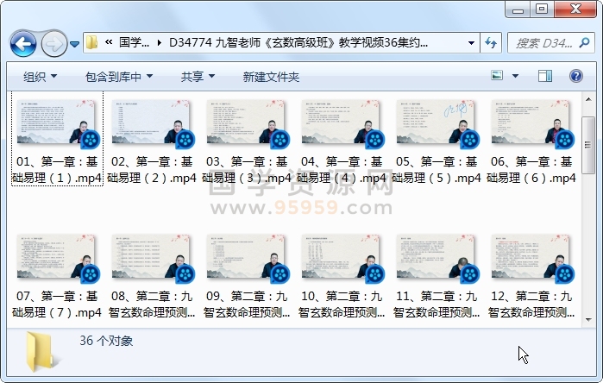Click the refresh button beside address bar
Image resolution: width=603 pixels, height=383 pixels.
click(491, 42)
